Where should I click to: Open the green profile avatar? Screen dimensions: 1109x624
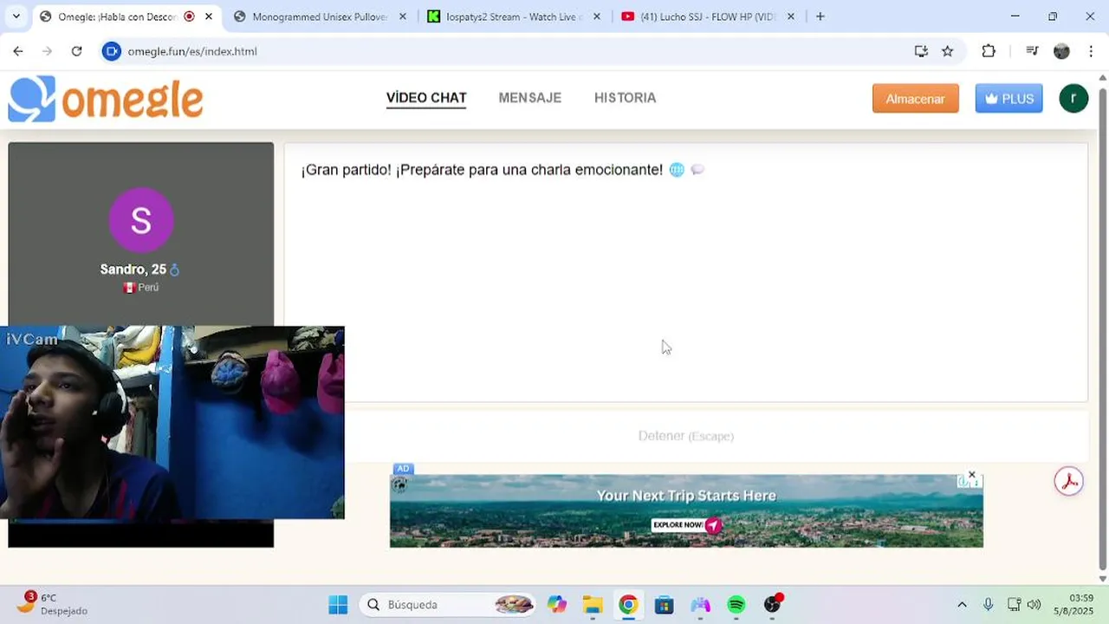[x=1073, y=99]
